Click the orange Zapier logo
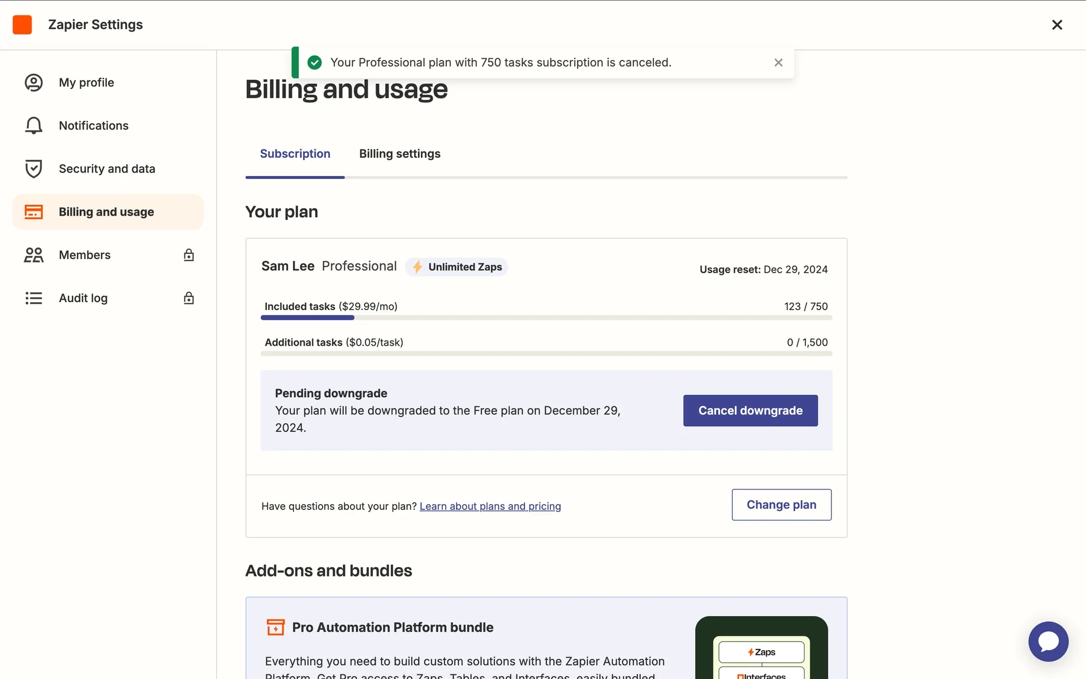1086x679 pixels. [22, 24]
